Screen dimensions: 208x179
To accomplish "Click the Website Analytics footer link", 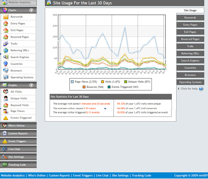I will point(13,175).
